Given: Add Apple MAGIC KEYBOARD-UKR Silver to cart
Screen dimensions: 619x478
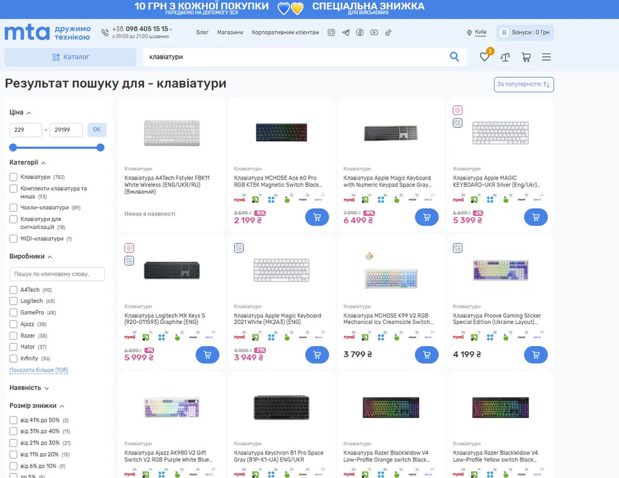Looking at the screenshot, I should coord(535,217).
